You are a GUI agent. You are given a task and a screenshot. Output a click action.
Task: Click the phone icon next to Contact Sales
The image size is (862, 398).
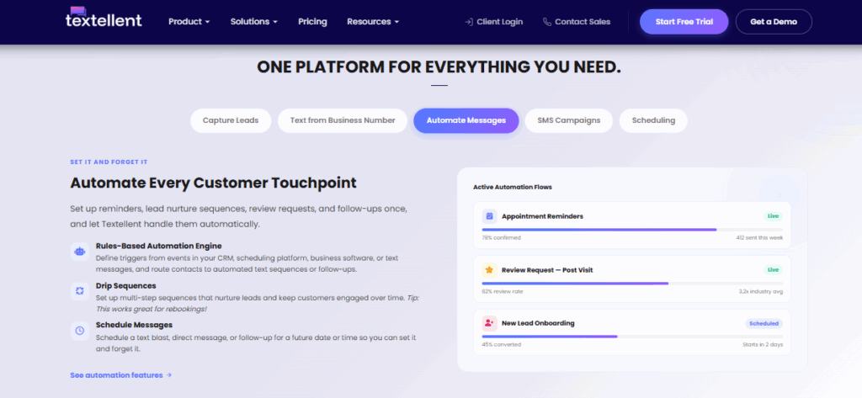pos(547,22)
